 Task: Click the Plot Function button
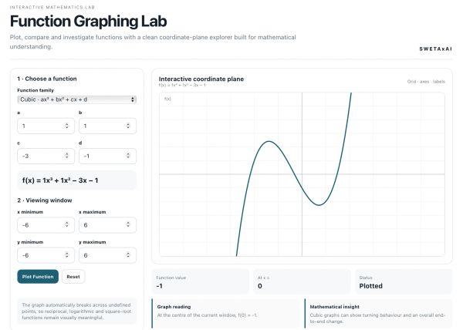(x=38, y=277)
